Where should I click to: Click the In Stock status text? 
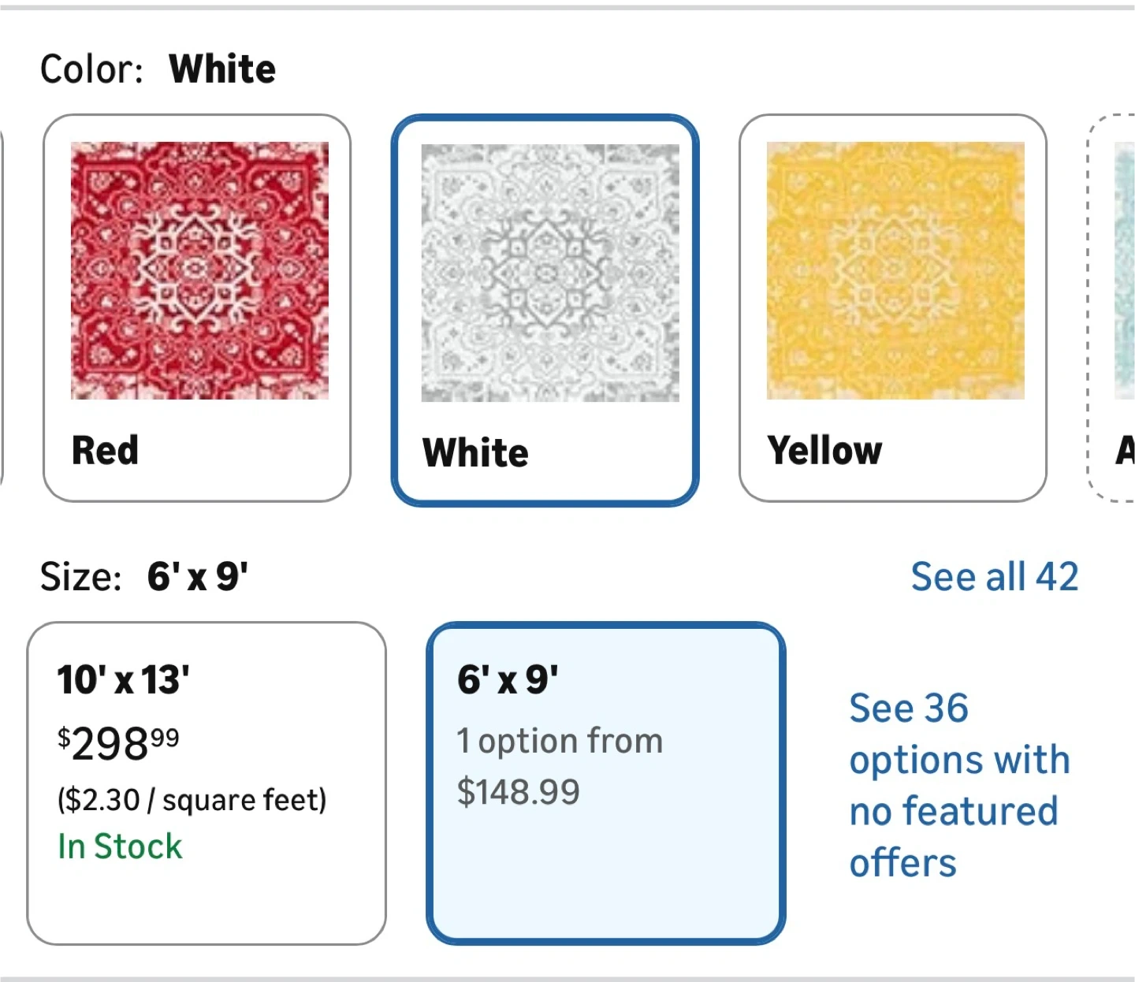pos(120,846)
